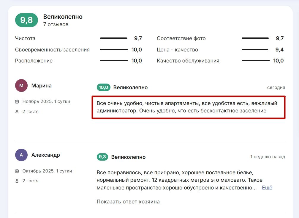Viewport: 299px width, 218px height.
Task: Click the Расположение rating bar
Action: [113, 61]
